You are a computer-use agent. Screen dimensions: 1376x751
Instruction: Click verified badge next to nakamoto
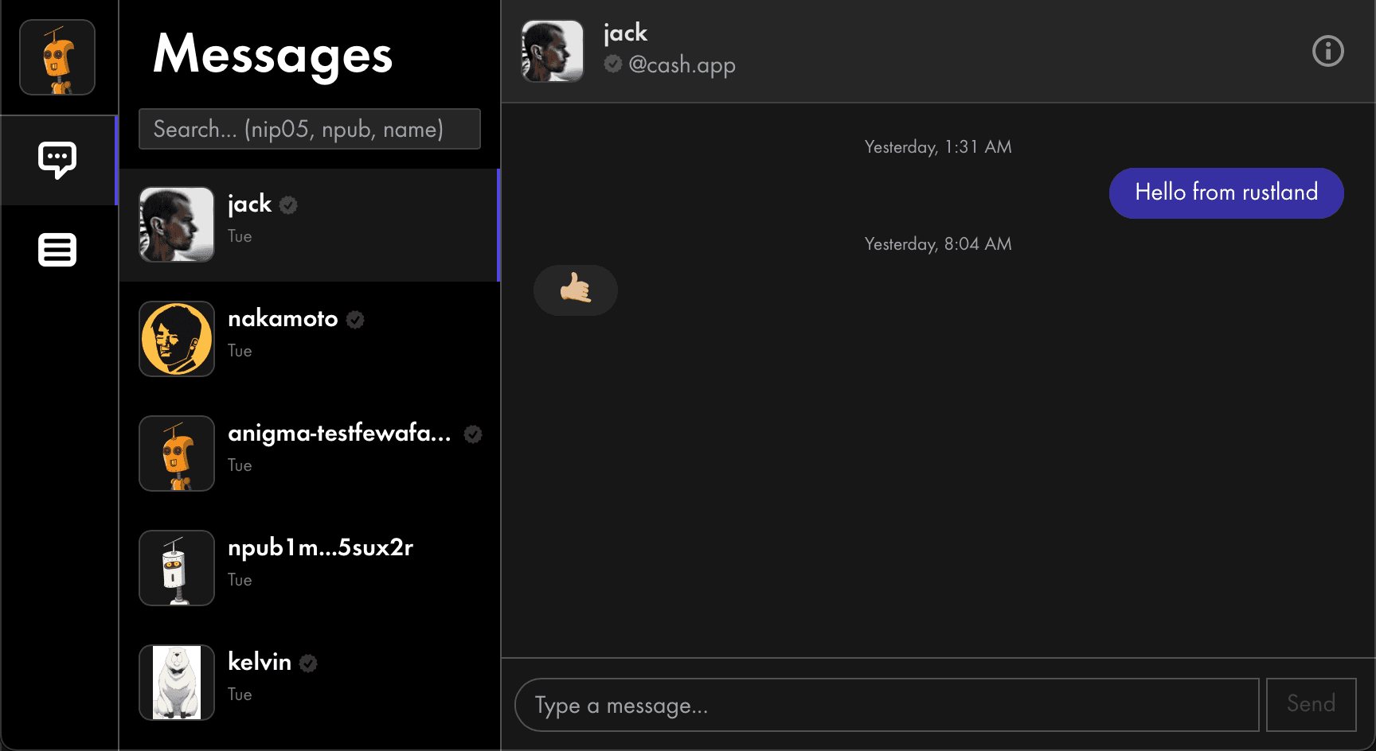(x=355, y=320)
